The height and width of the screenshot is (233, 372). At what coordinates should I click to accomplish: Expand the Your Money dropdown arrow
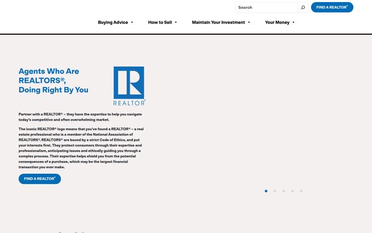(293, 22)
